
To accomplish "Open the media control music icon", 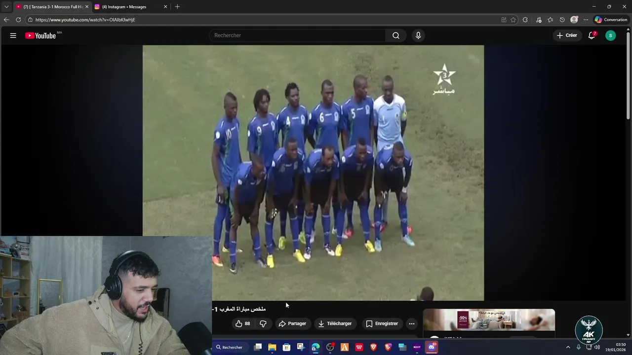I will pos(539,20).
